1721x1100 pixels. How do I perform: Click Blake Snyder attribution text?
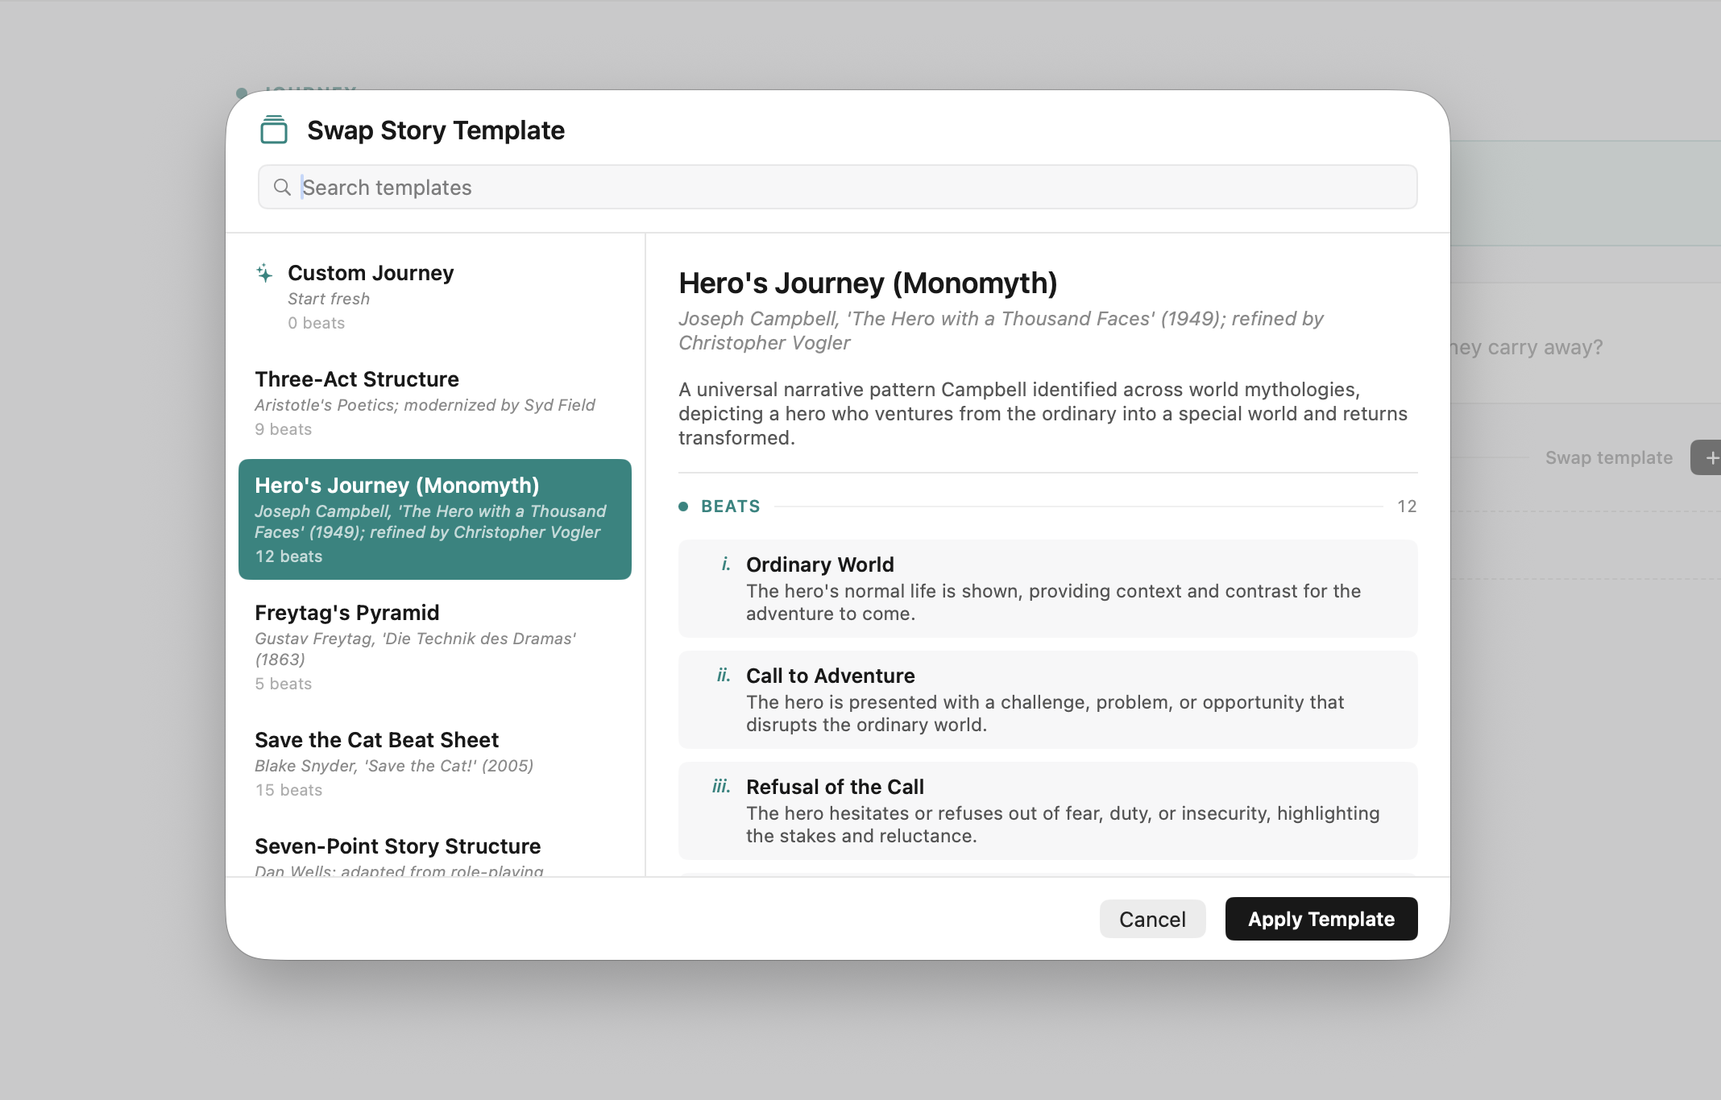(394, 766)
